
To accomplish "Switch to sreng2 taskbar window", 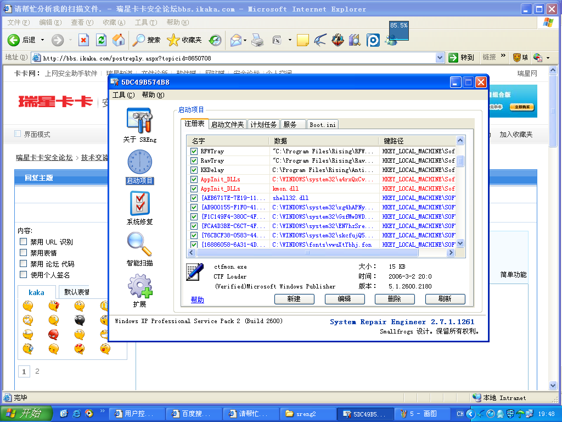I will tap(308, 414).
